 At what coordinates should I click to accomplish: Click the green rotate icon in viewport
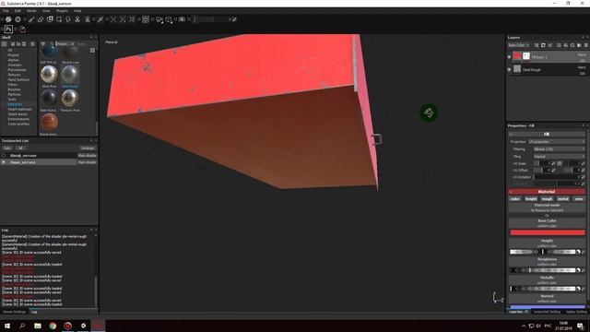(x=429, y=113)
